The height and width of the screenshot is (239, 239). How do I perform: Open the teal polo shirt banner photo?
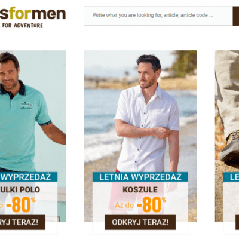click(33, 112)
